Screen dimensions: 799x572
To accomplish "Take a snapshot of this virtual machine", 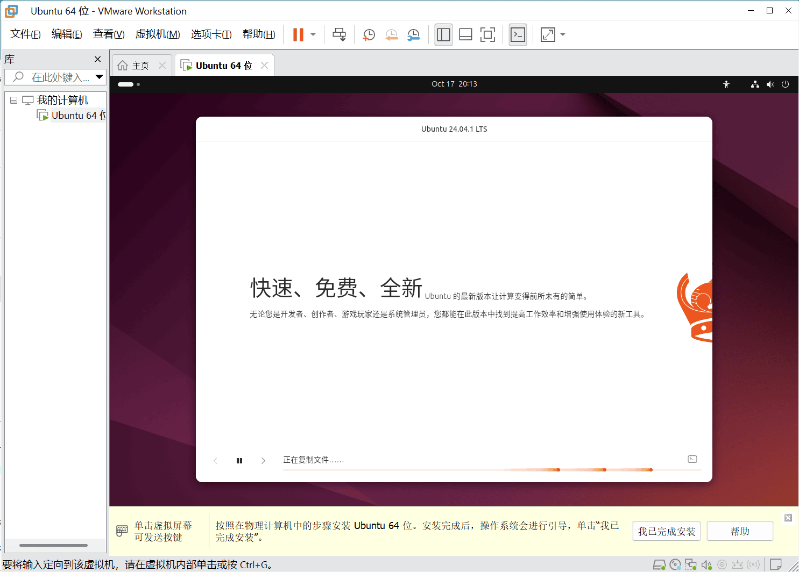I will tap(369, 34).
